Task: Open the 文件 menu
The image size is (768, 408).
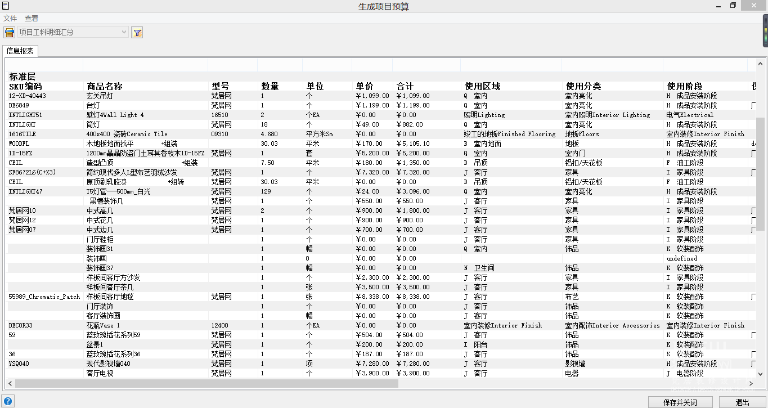Action: pyautogui.click(x=10, y=19)
